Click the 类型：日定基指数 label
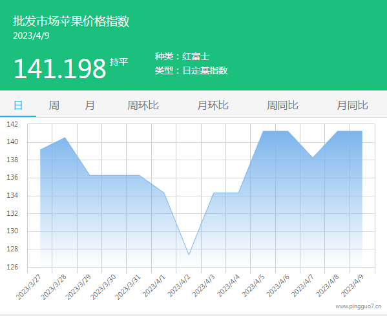This screenshot has width=387, height=316. [x=191, y=70]
